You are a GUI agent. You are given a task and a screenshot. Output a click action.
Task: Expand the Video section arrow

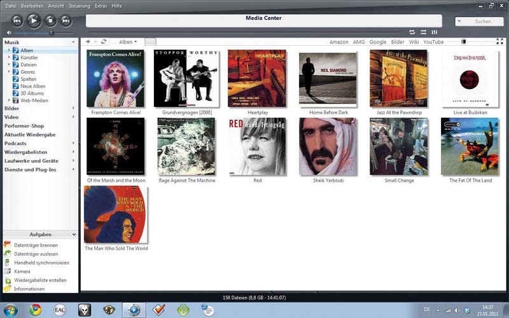(73, 117)
